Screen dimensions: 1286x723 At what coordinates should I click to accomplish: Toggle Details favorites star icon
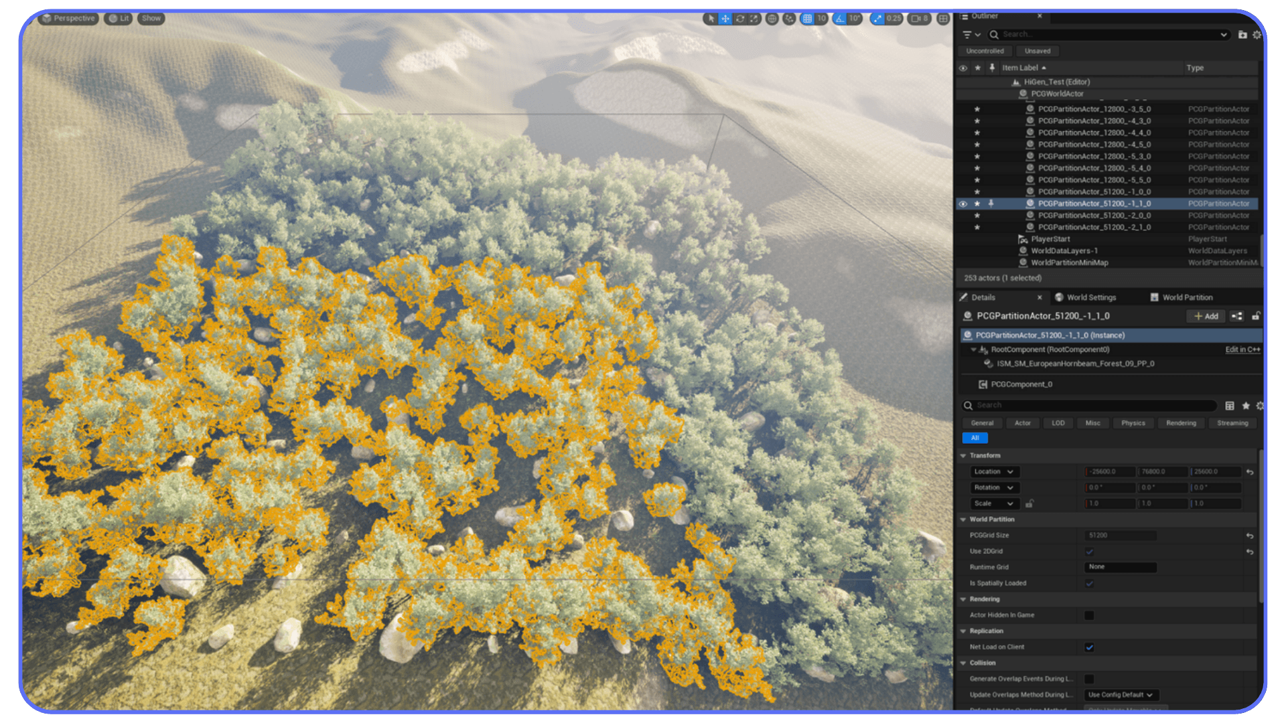[x=1246, y=406]
